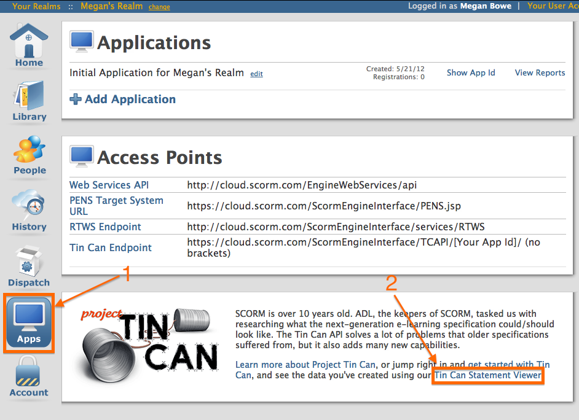
Task: Open the Account padlock icon
Action: 28,373
